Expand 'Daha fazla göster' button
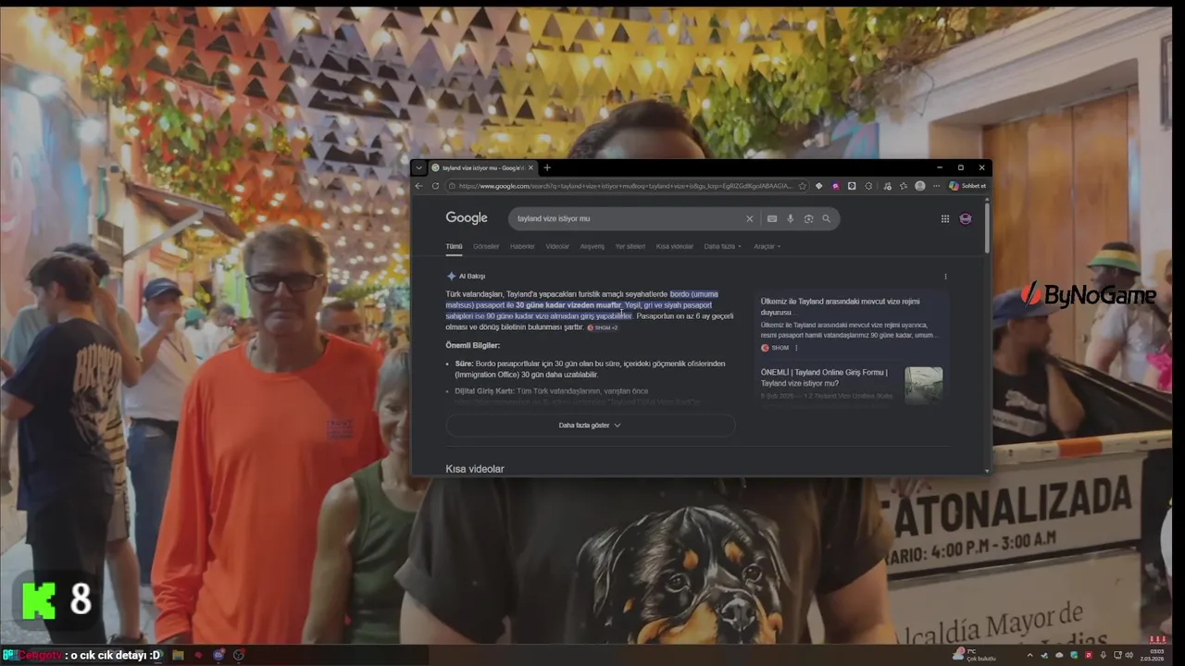Viewport: 1185px width, 666px height. (590, 425)
